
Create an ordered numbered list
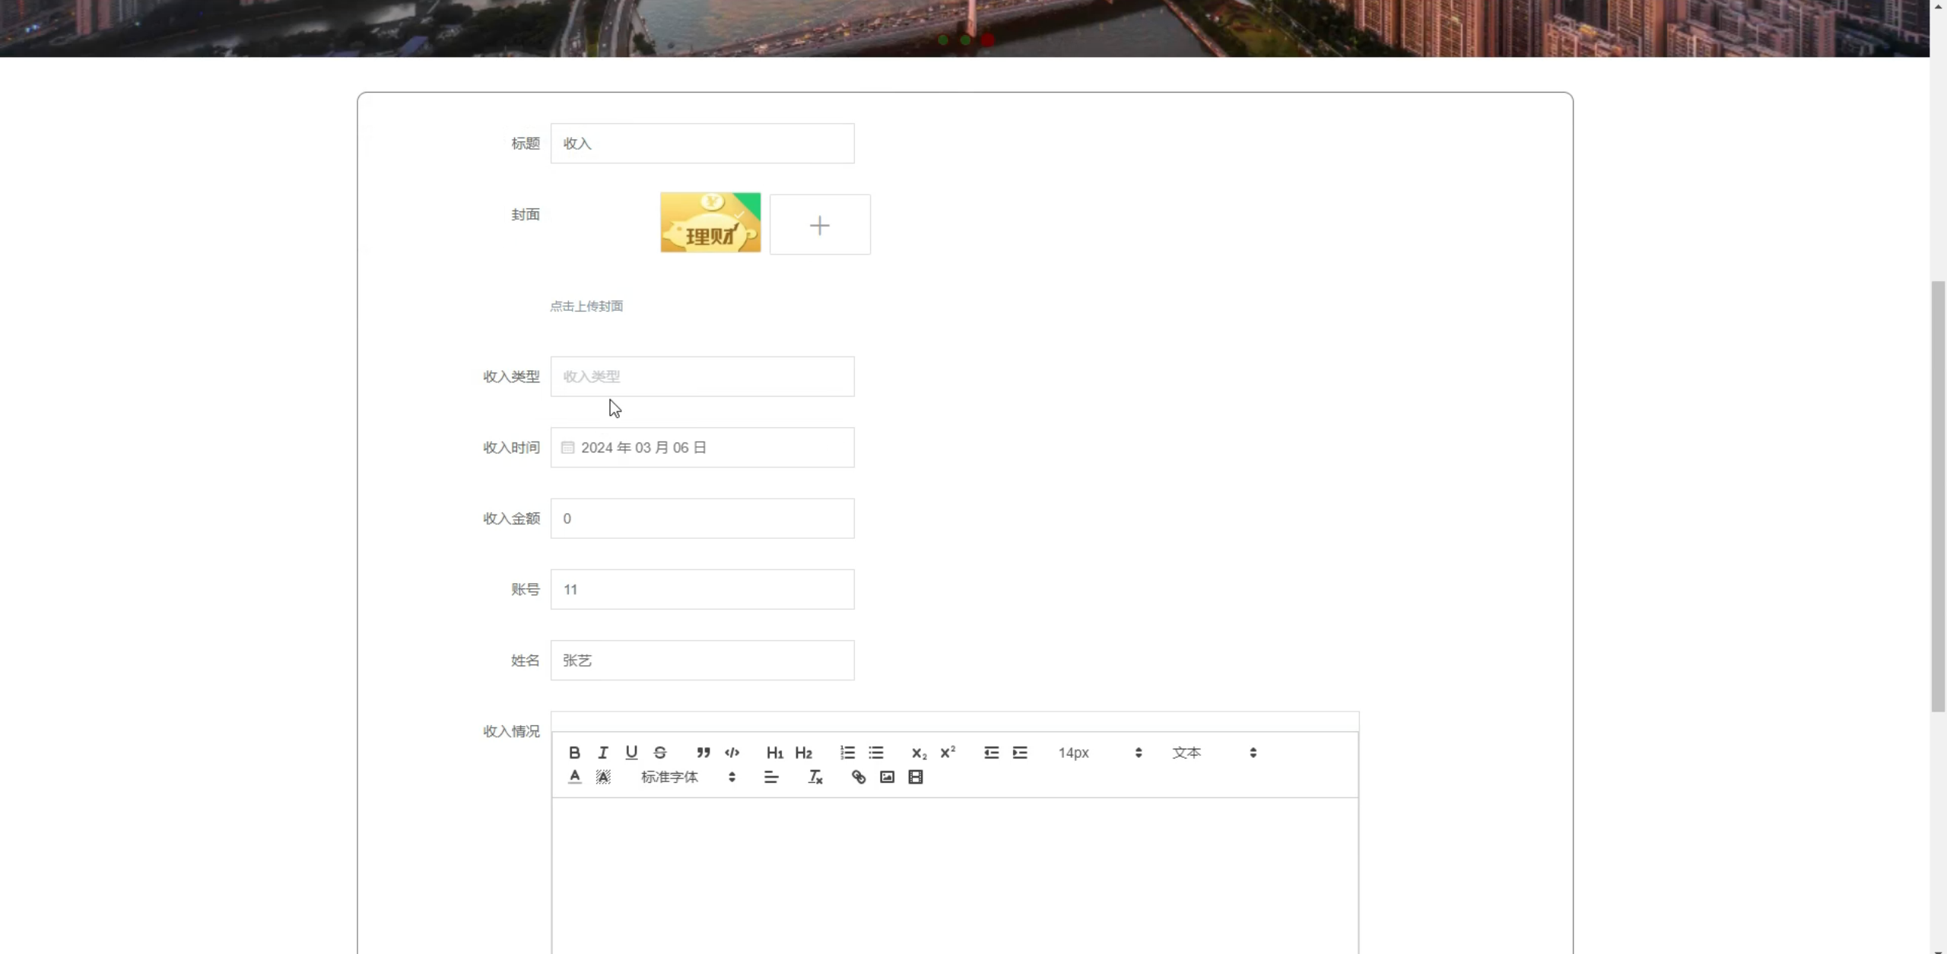coord(847,753)
